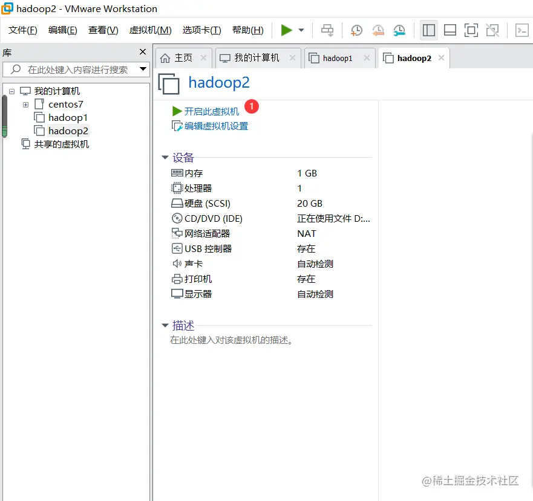
Task: Open the 选项卡(T) menu
Action: tap(202, 30)
